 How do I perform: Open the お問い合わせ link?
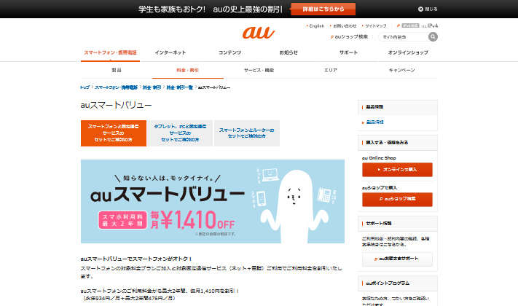click(343, 25)
